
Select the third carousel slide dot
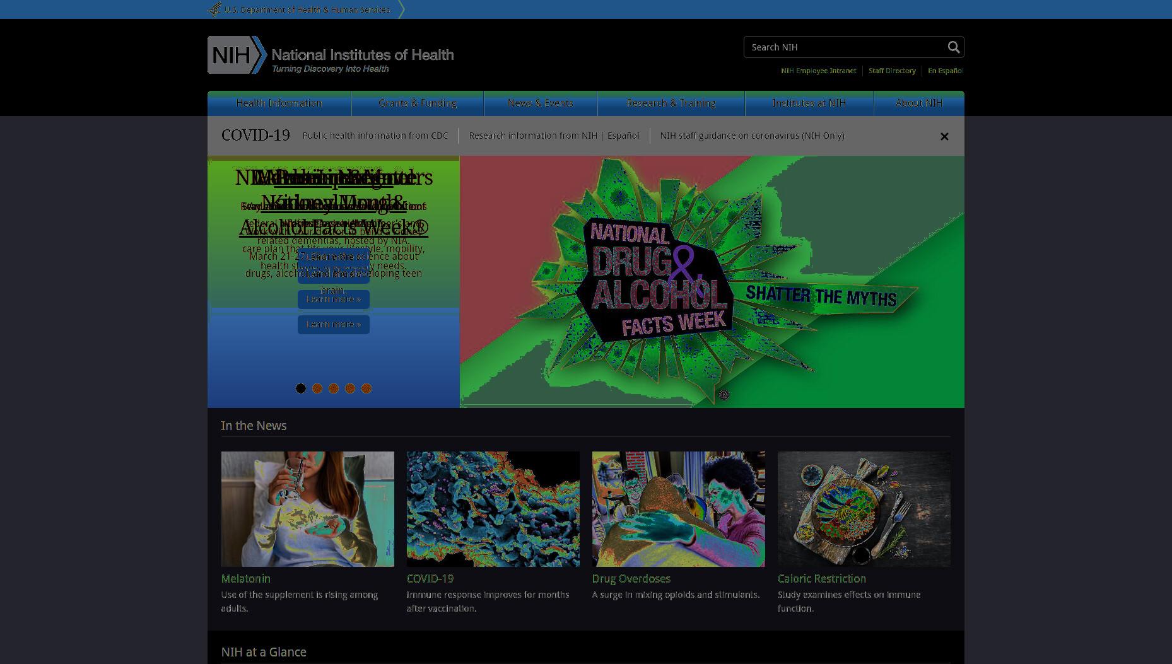pyautogui.click(x=334, y=388)
